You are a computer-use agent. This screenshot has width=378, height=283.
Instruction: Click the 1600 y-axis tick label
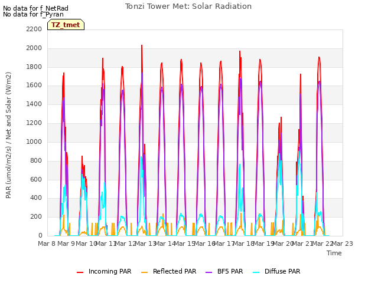[x=34, y=85]
